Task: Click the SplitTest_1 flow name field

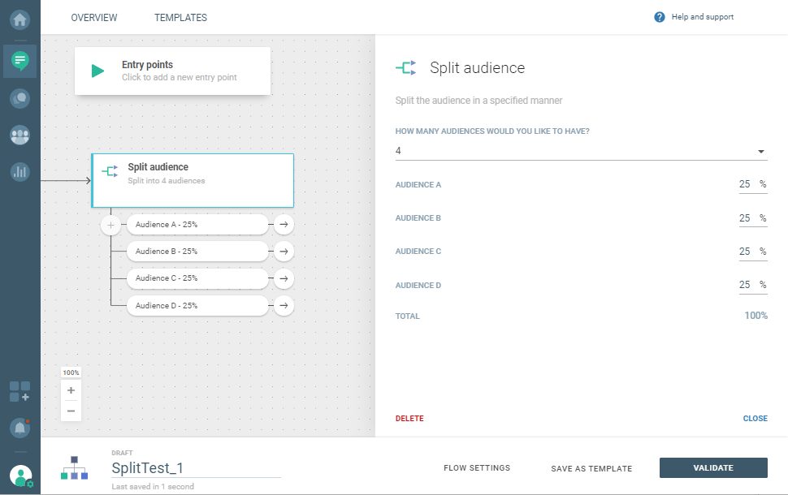Action: tap(195, 468)
